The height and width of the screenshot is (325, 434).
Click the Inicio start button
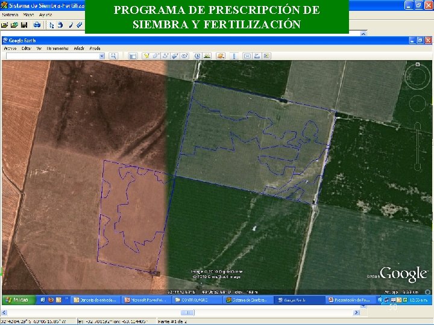[18, 300]
